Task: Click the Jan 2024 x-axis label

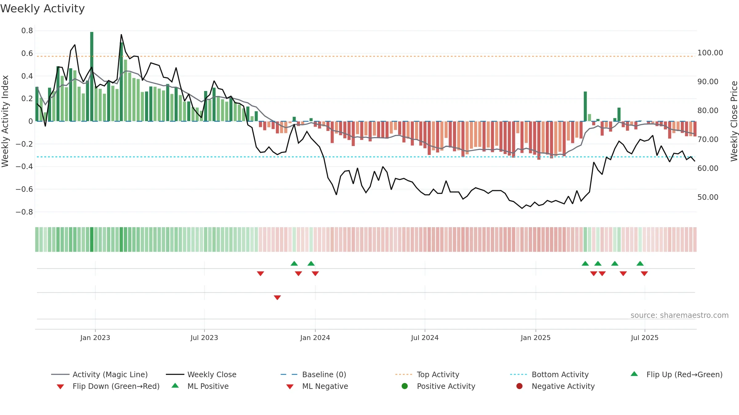Action: 315,338
